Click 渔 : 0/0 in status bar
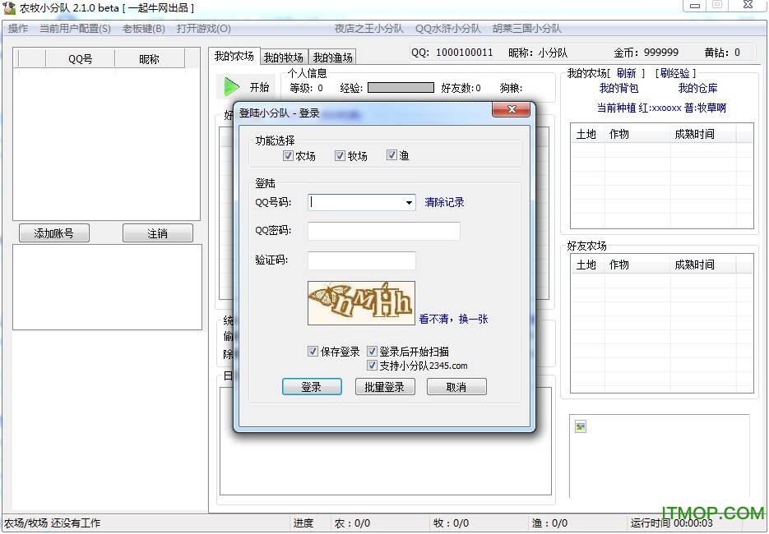 tap(549, 523)
